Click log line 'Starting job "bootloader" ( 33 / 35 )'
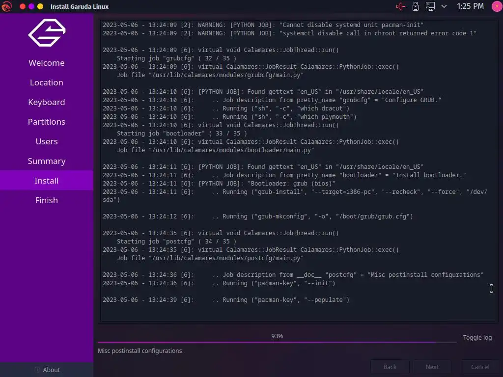This screenshot has height=377, width=503. coord(182,134)
